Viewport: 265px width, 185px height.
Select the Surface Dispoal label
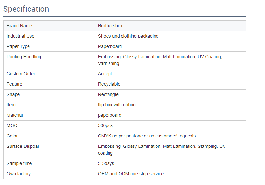(23, 146)
